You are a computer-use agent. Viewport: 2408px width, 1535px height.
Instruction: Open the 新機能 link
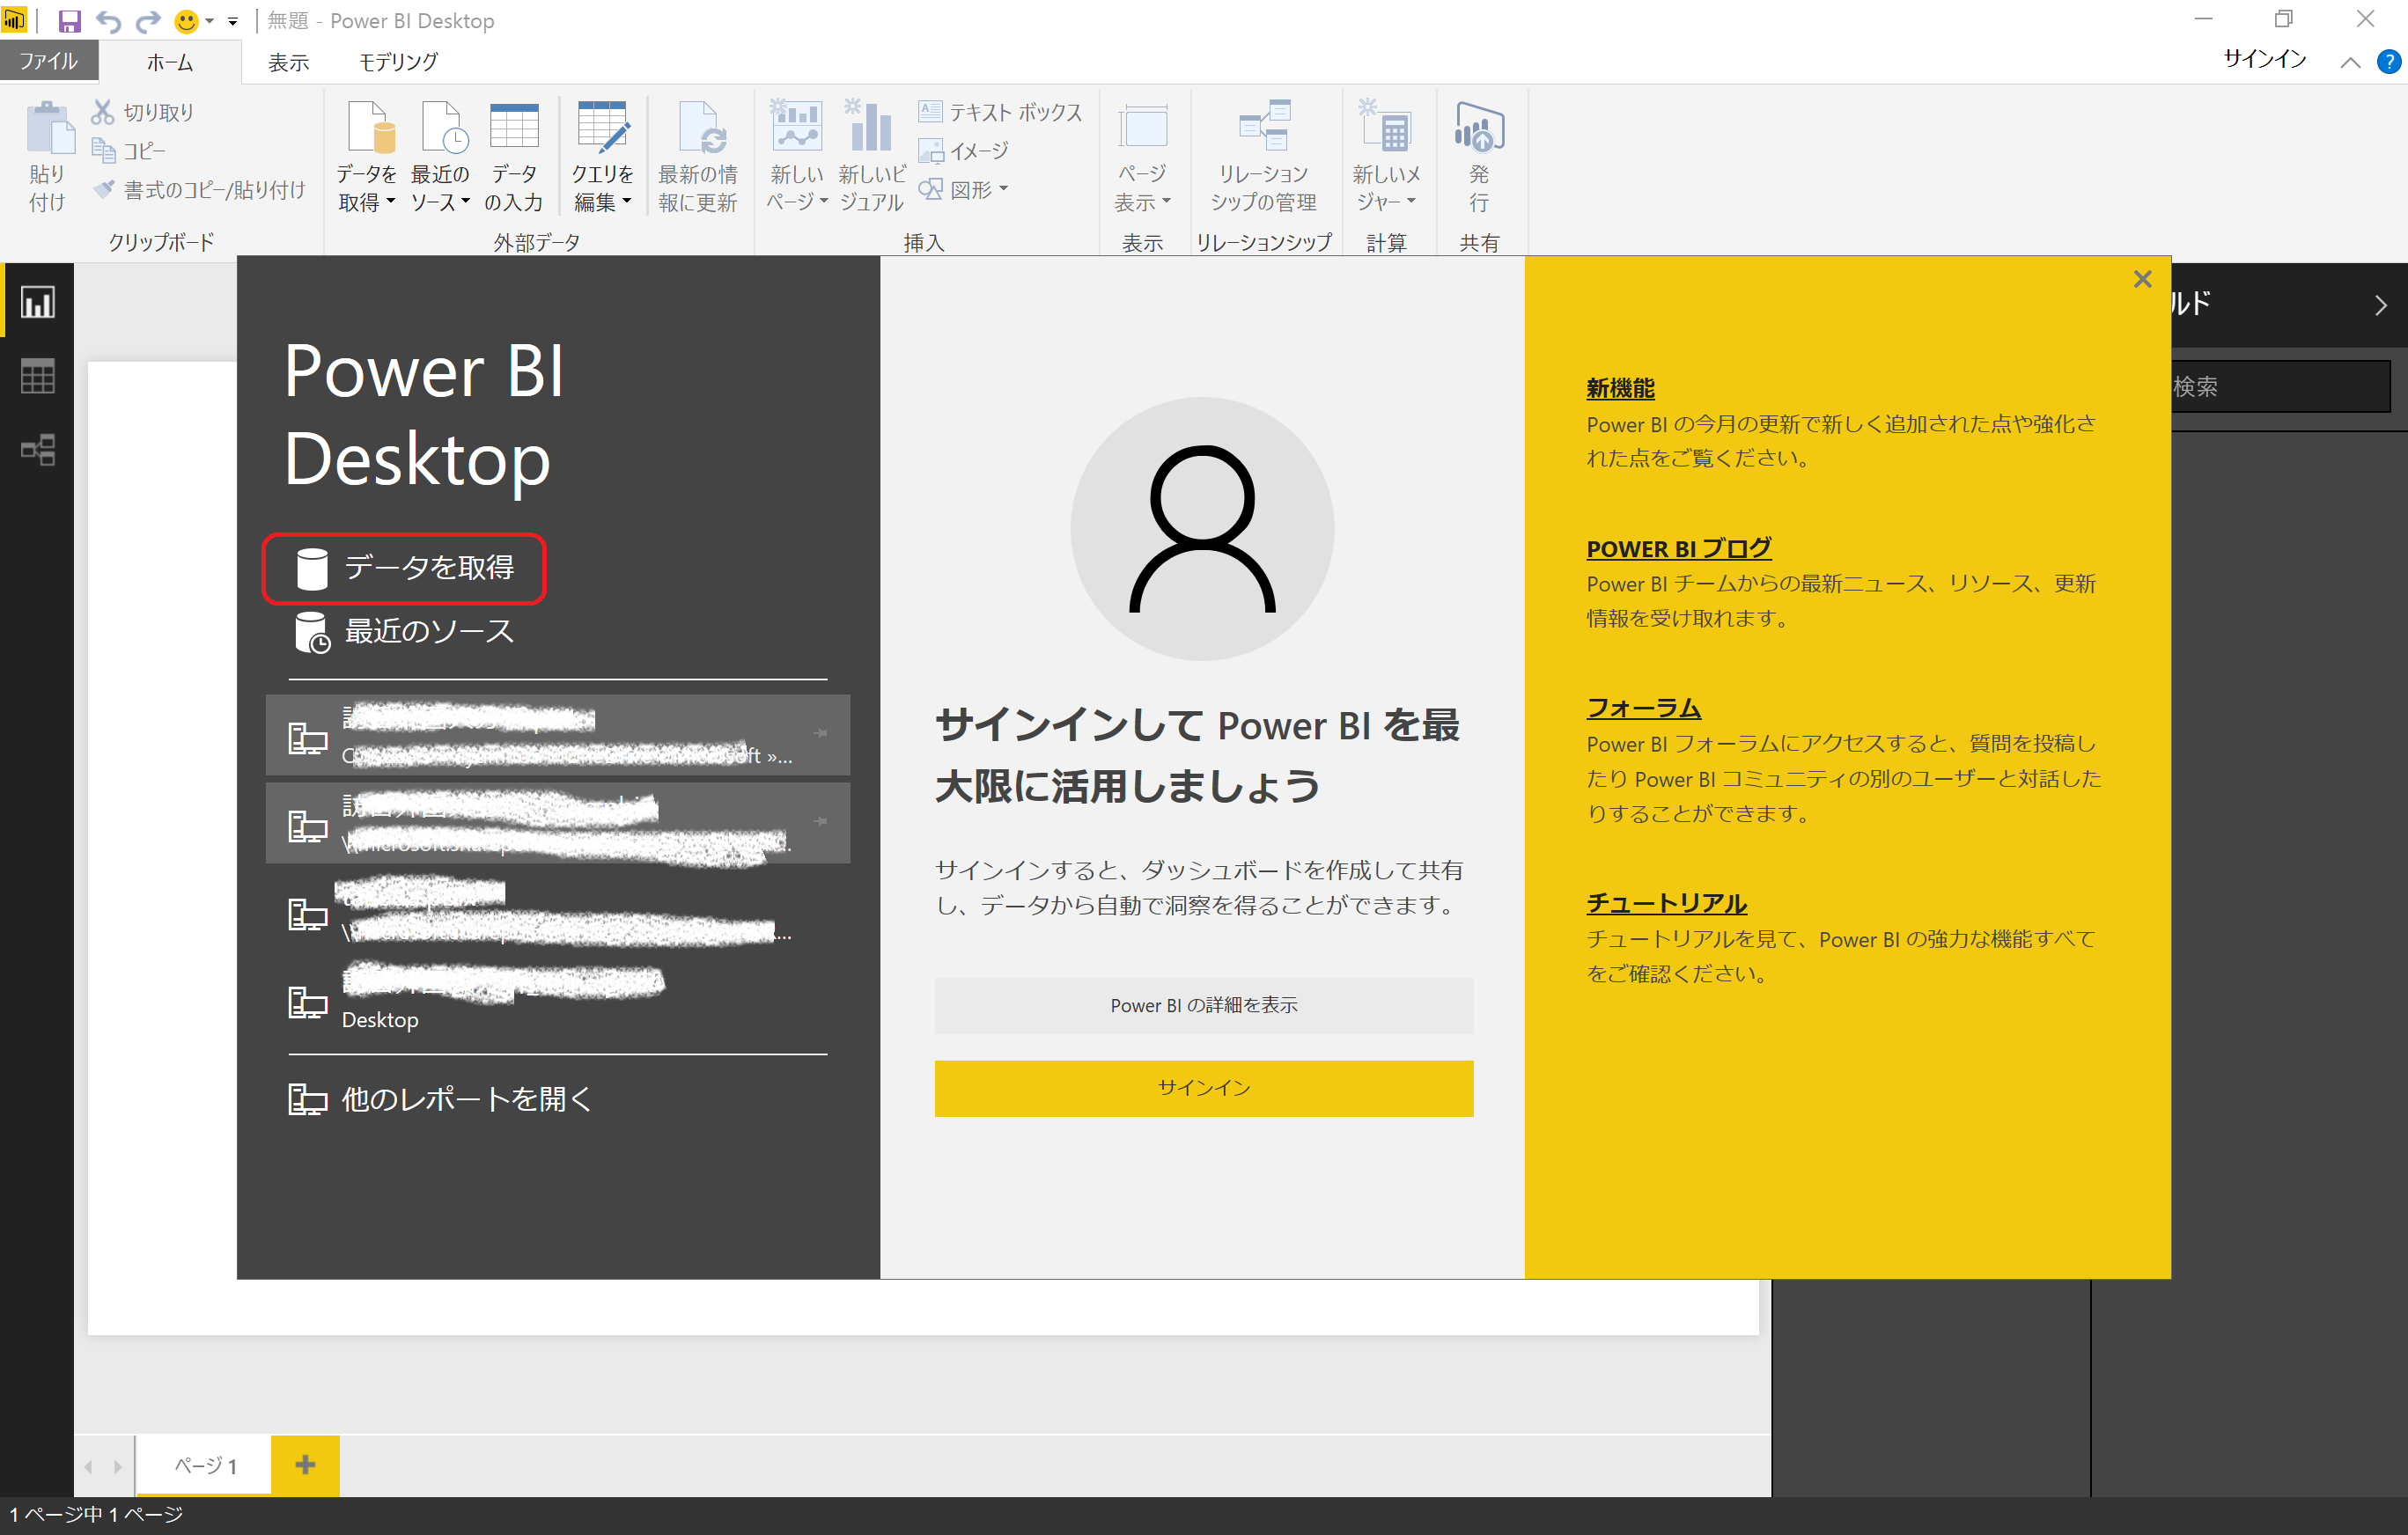tap(1620, 388)
